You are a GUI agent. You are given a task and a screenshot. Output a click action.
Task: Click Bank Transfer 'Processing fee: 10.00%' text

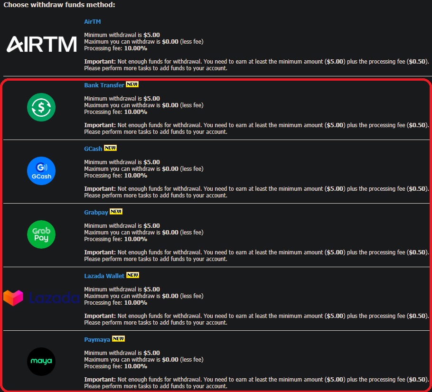coord(116,112)
